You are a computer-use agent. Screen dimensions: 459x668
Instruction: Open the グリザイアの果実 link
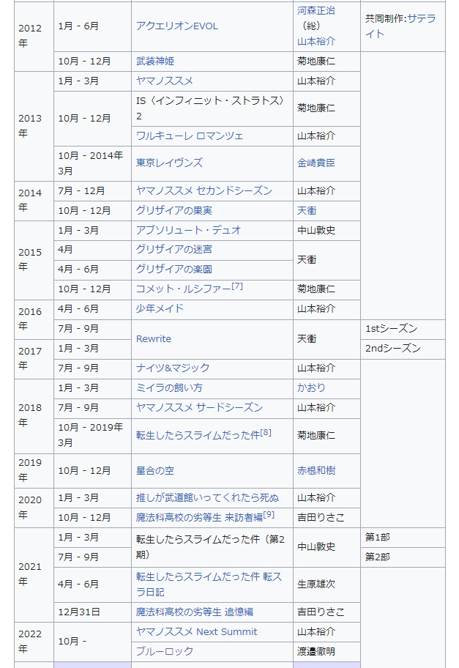tap(173, 210)
